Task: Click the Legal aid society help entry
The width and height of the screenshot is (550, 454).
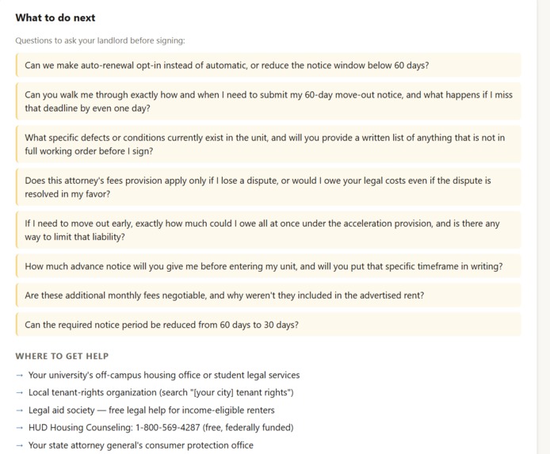Action: [x=151, y=410]
